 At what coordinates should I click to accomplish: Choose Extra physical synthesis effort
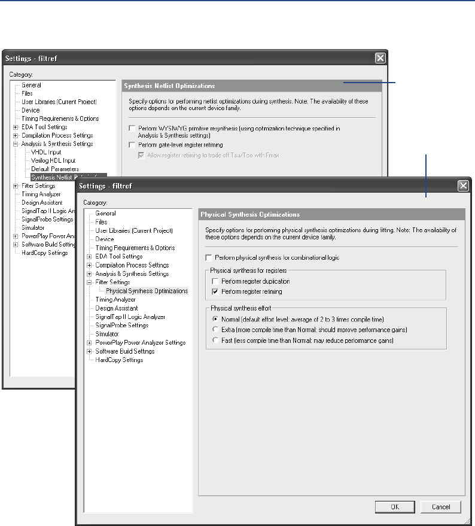[x=215, y=330]
